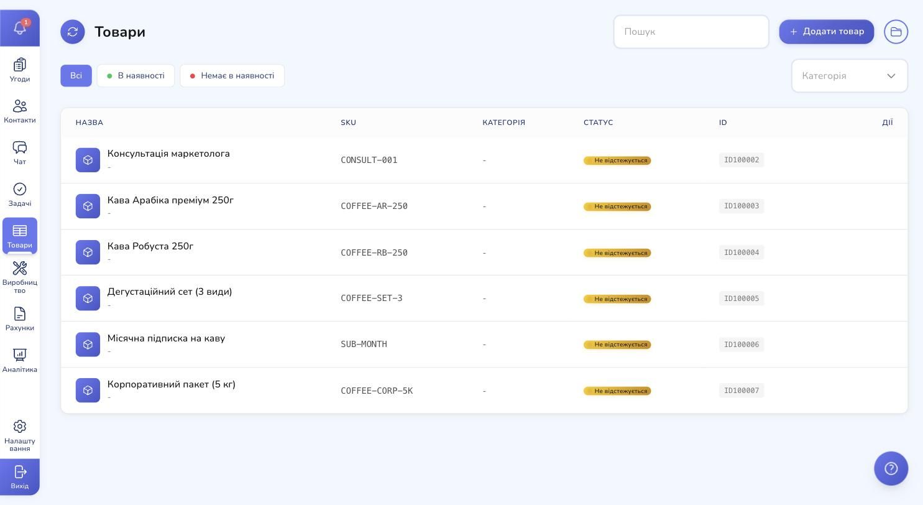Click product icon for Кава Робуста 250г
The image size is (923, 505).
pos(88,252)
